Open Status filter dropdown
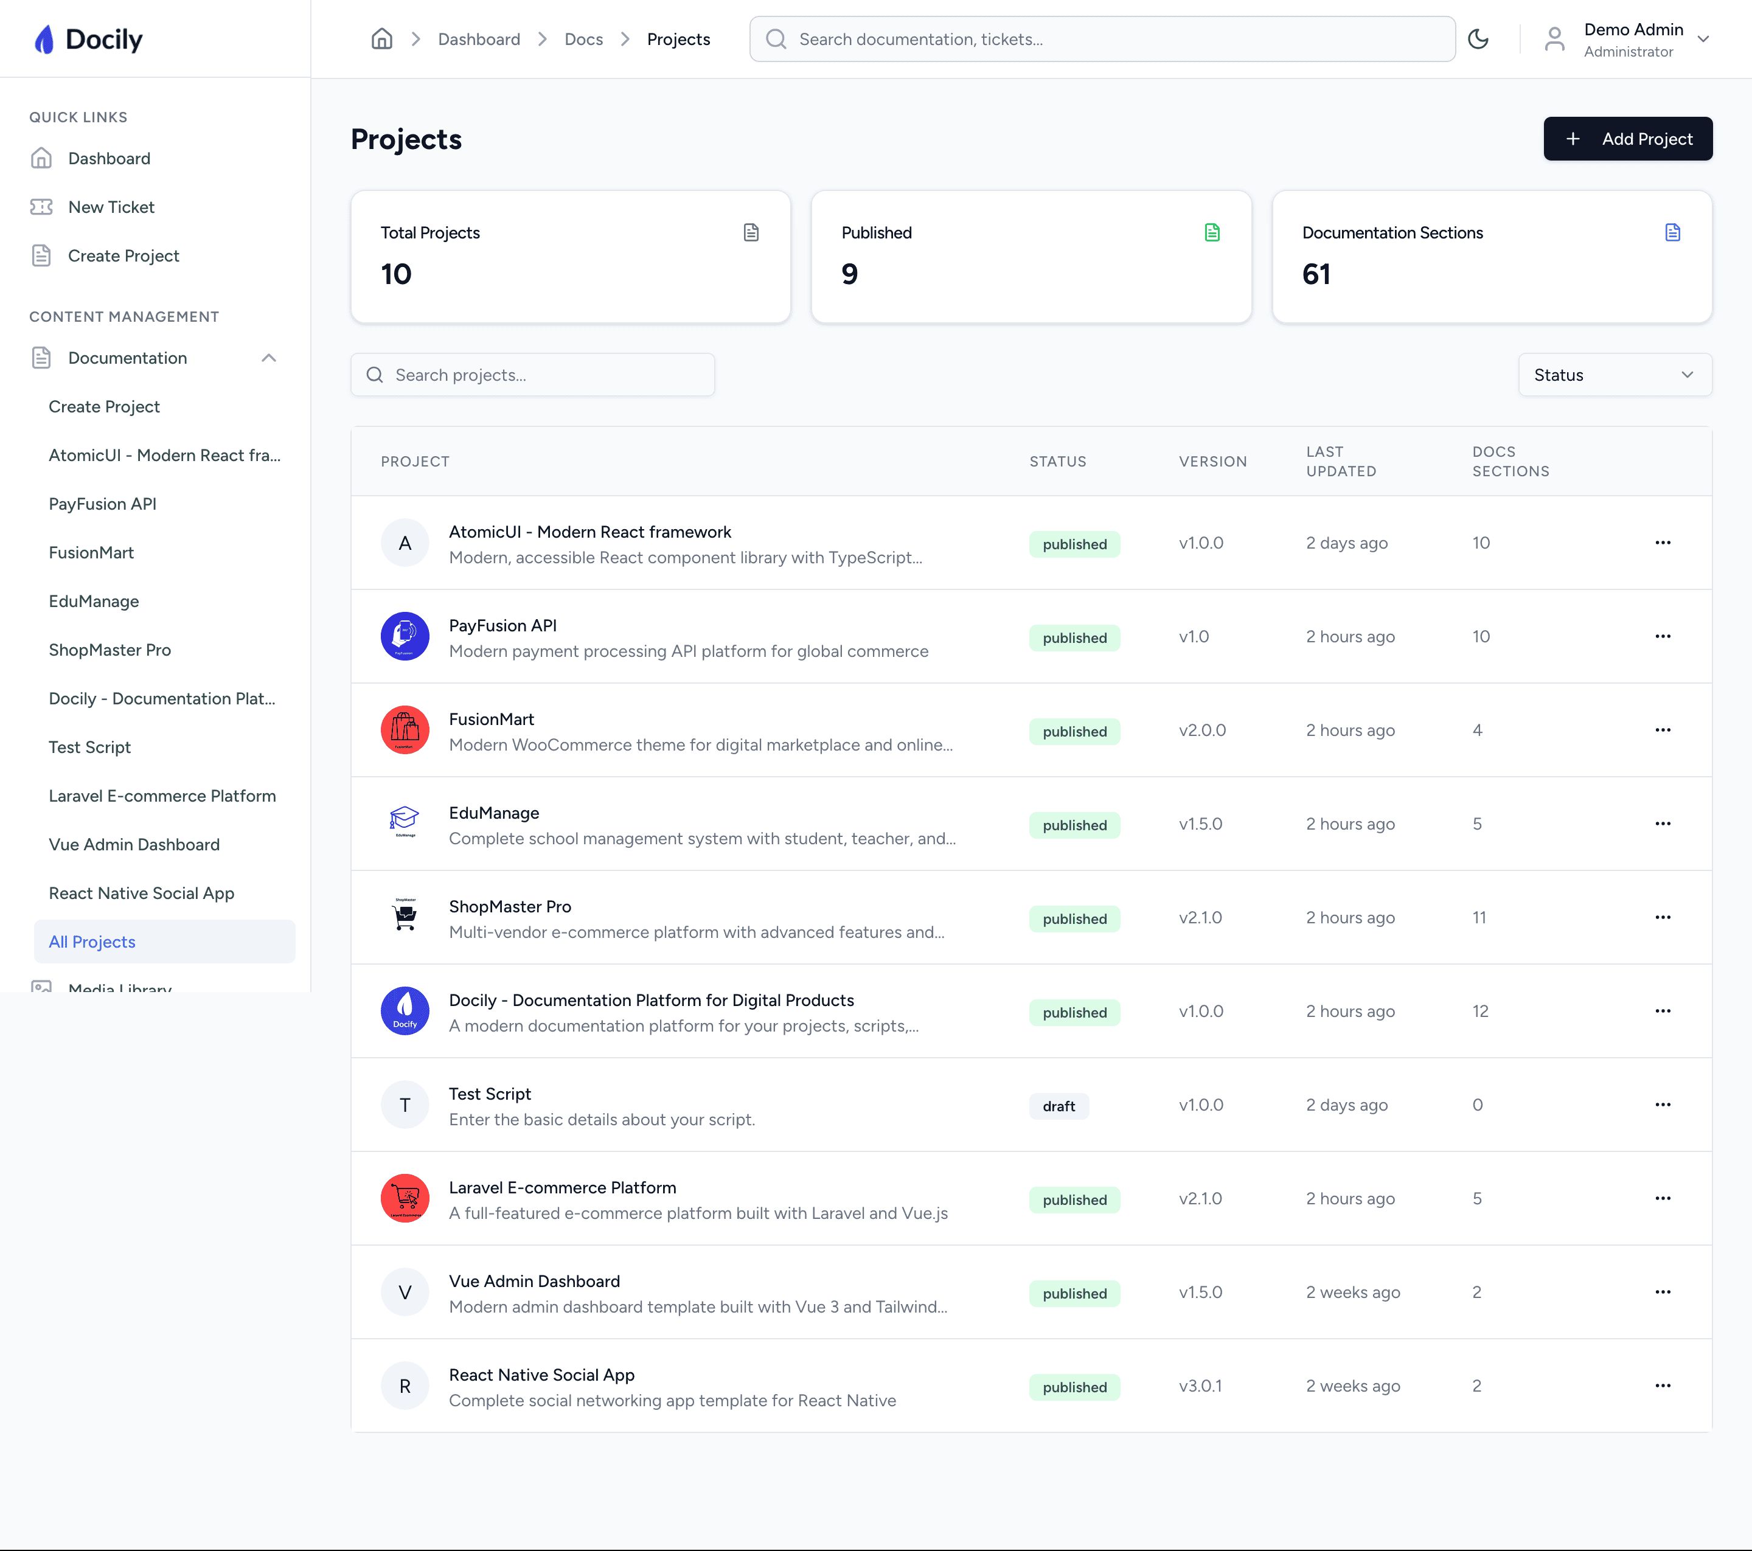This screenshot has height=1551, width=1752. (1615, 375)
